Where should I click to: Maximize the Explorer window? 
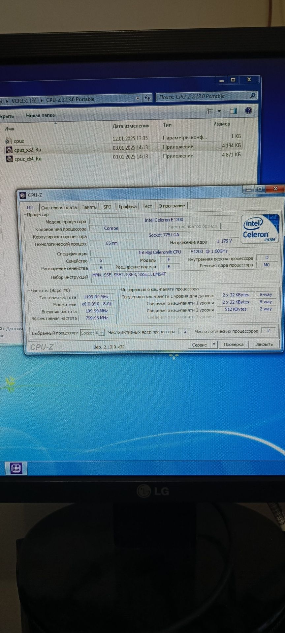(233, 80)
